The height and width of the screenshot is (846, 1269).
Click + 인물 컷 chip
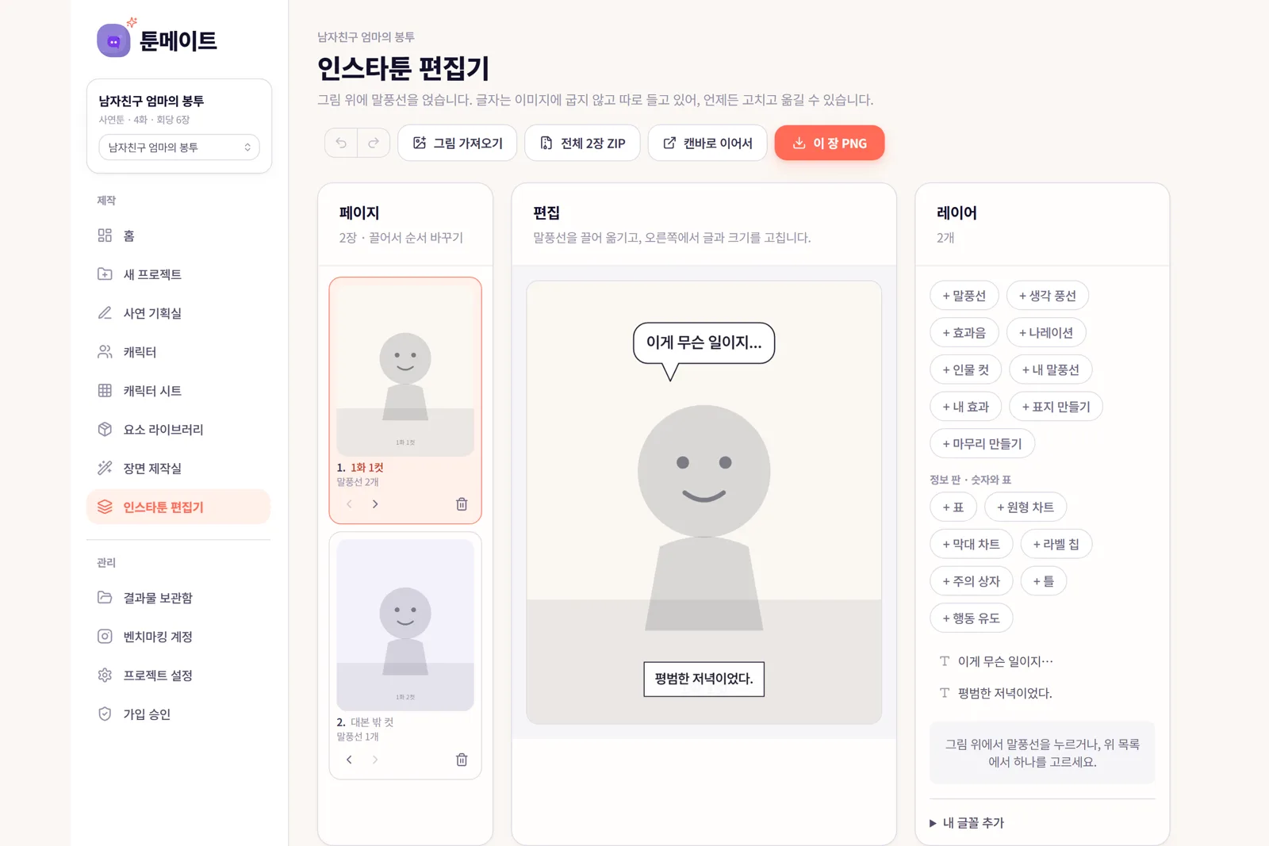[x=965, y=369]
